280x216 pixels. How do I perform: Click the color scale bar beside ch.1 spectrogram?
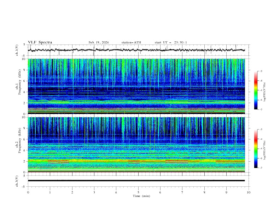(256, 90)
